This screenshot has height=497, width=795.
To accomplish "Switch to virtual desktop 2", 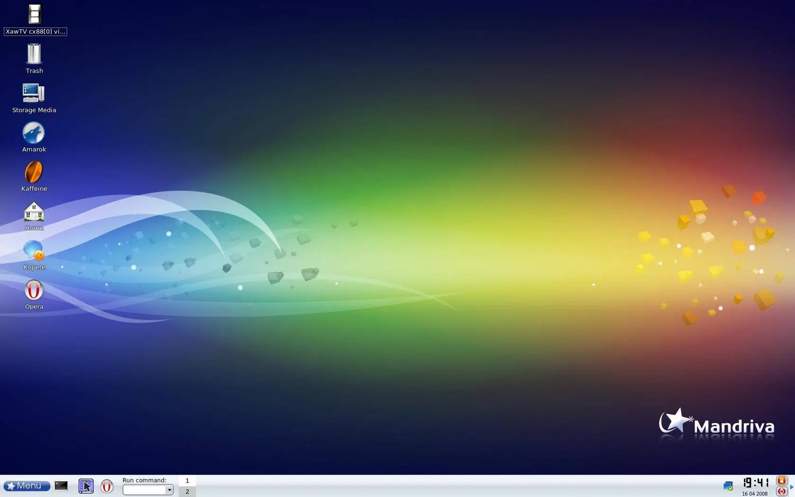I will (x=187, y=491).
